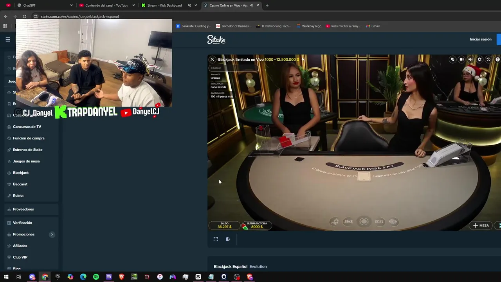Open Microsoft Edge from the taskbar

pos(83,277)
